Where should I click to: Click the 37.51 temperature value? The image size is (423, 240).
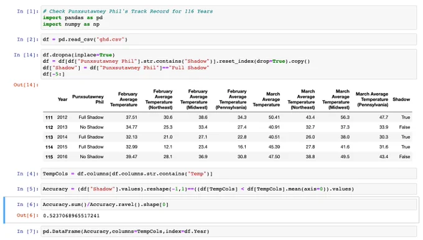pyautogui.click(x=131, y=117)
